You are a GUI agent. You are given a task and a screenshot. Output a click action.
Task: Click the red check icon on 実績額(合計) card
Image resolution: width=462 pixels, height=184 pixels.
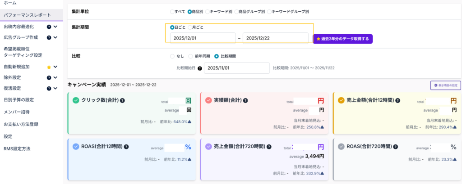[x=208, y=100]
